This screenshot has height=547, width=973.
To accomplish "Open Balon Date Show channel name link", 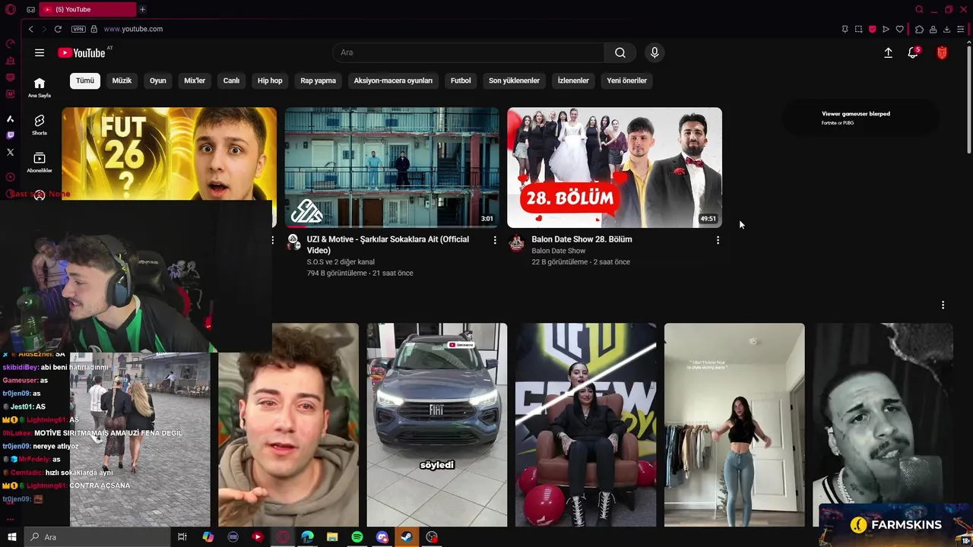I will 558,251.
